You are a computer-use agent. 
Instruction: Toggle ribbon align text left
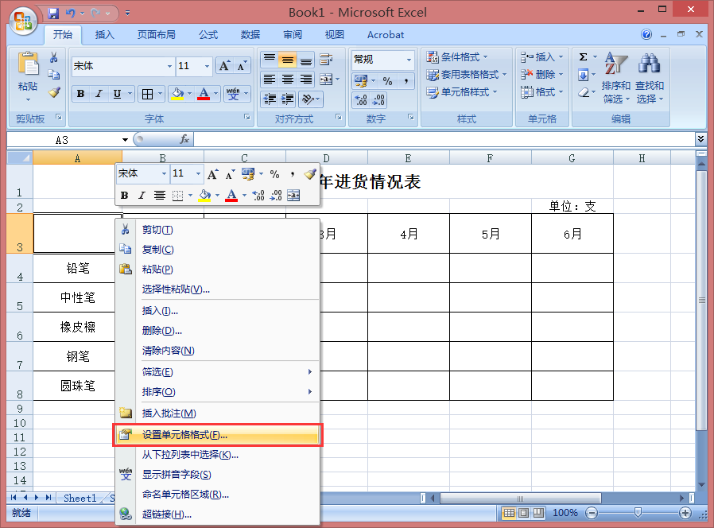coord(270,80)
